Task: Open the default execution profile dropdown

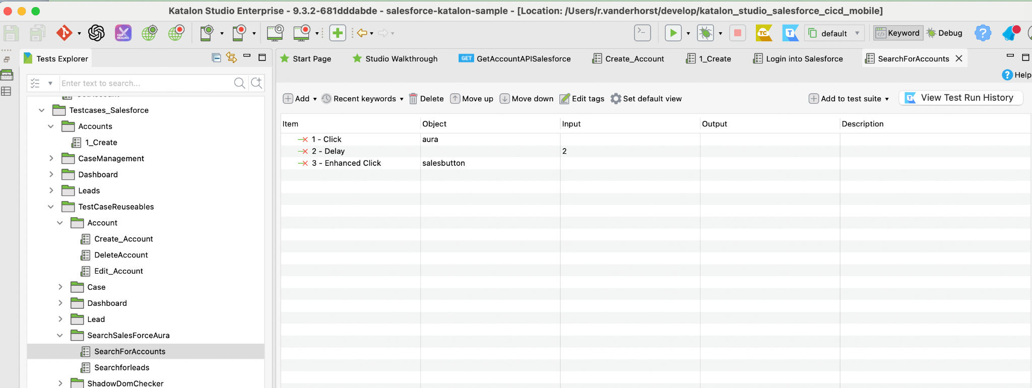Action: 835,33
